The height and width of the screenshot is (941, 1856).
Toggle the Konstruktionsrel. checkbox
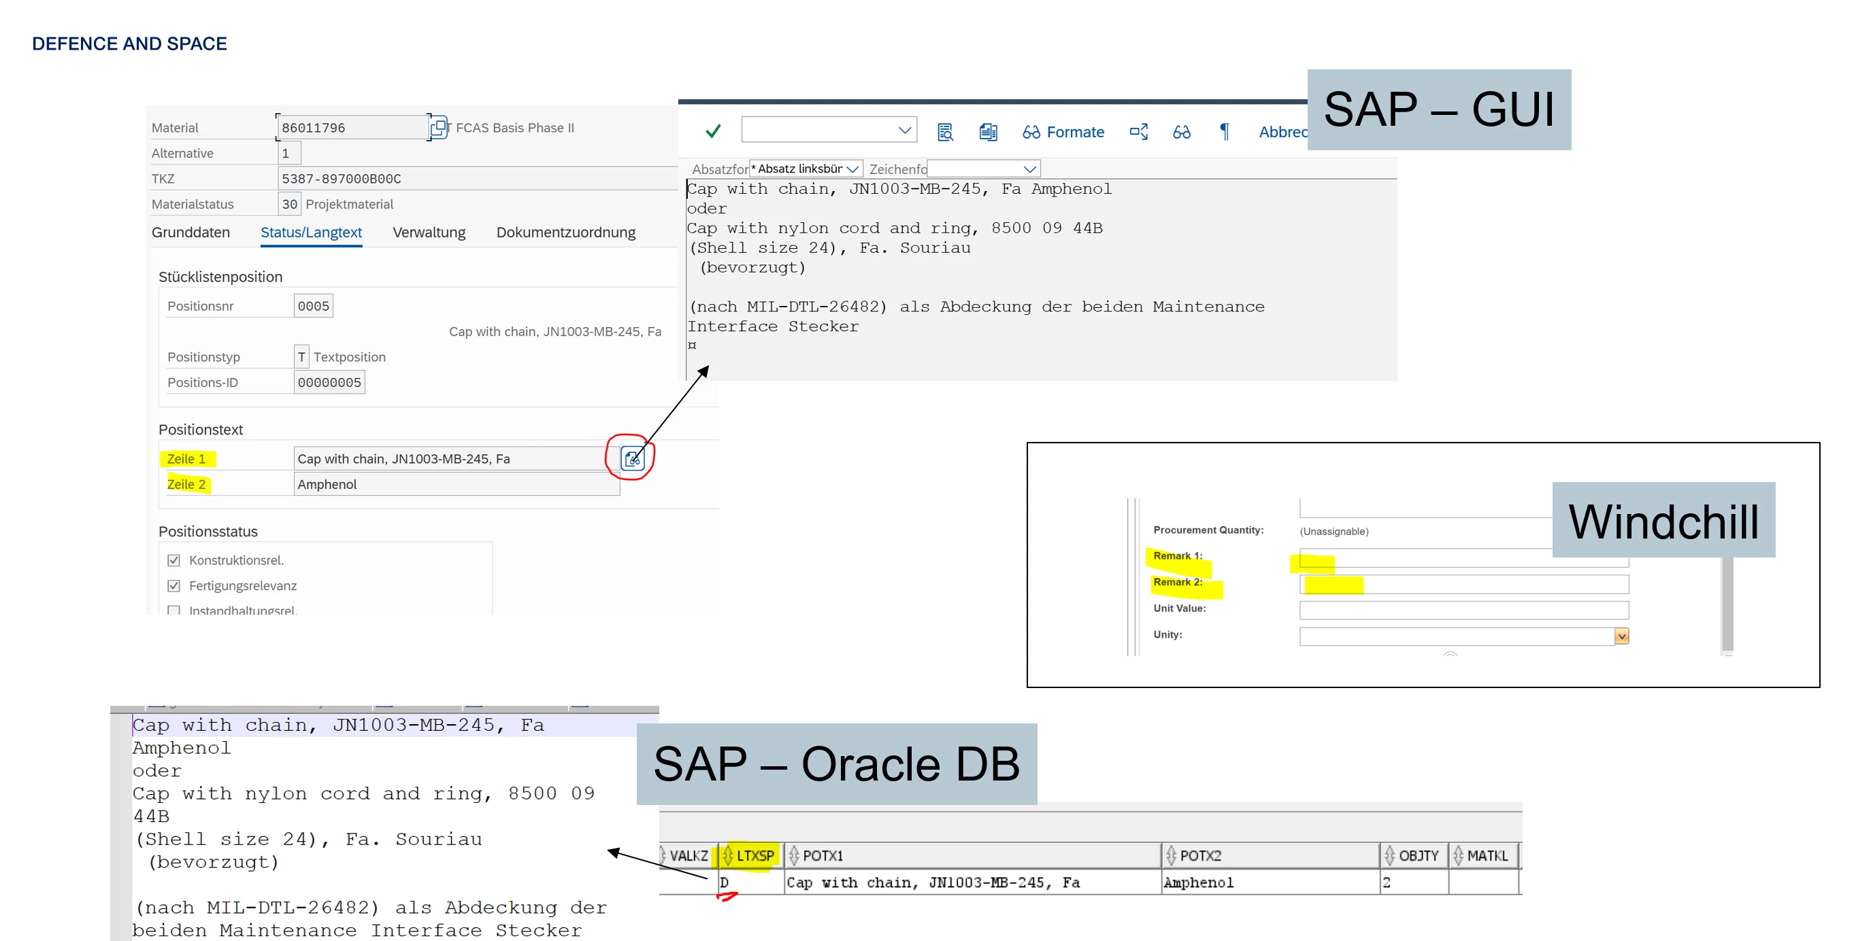(x=173, y=560)
